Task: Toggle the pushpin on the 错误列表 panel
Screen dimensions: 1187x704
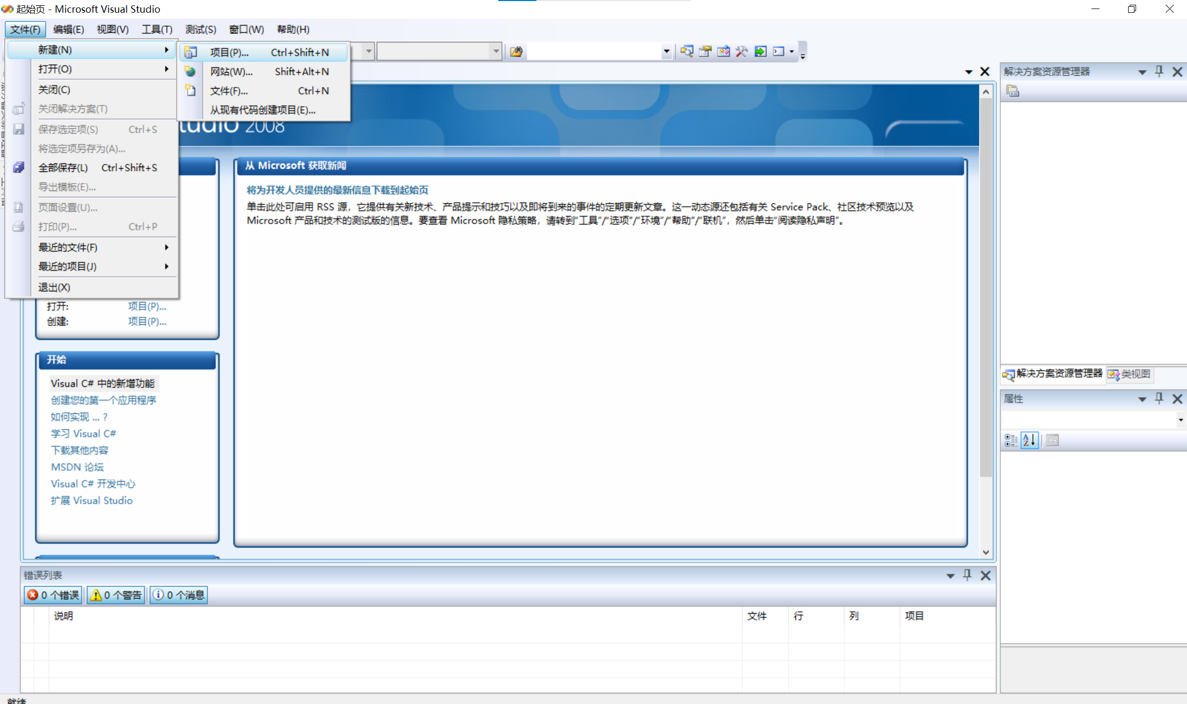Action: (x=967, y=575)
